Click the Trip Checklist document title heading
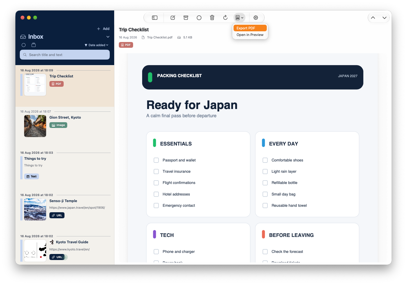 coord(134,30)
